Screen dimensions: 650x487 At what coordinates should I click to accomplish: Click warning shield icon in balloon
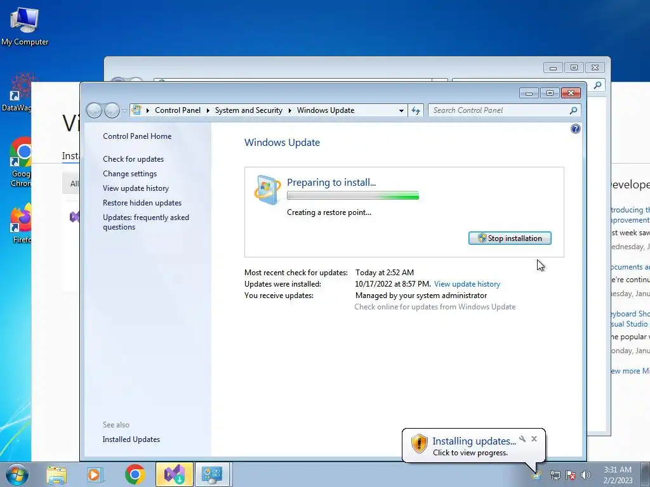(x=419, y=444)
